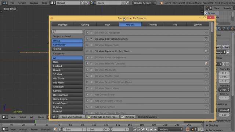Jump to first frame

point(134,129)
